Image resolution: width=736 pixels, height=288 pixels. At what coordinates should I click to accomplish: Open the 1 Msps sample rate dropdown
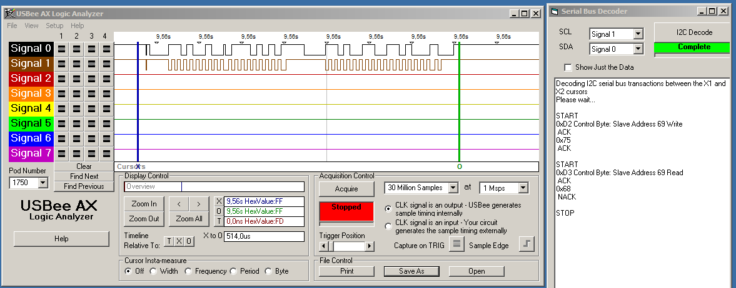523,188
